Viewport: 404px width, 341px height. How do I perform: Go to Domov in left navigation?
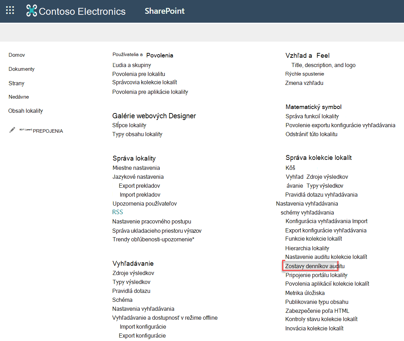click(x=17, y=55)
